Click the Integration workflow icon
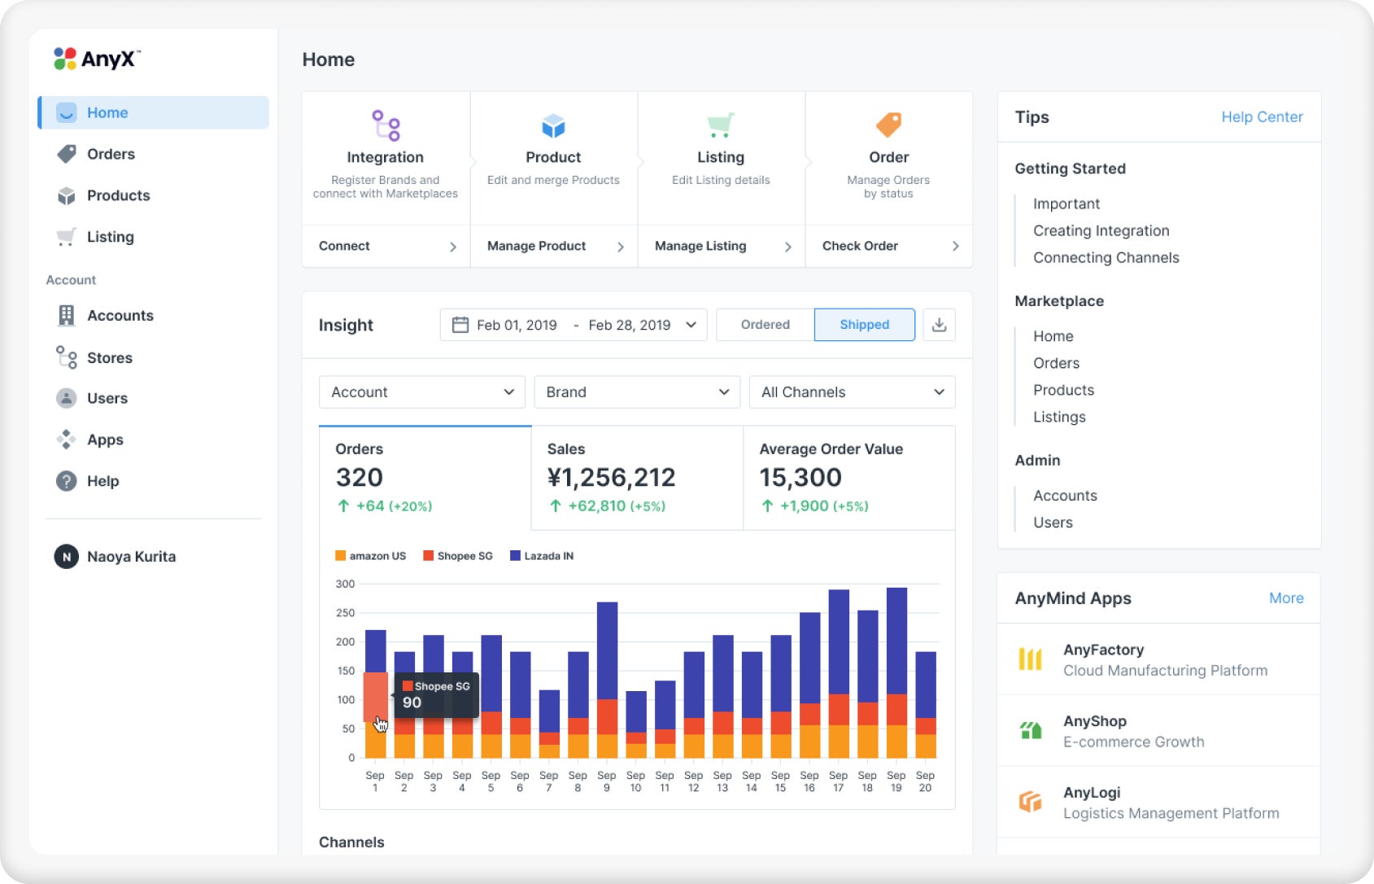The width and height of the screenshot is (1374, 884). pos(386,125)
